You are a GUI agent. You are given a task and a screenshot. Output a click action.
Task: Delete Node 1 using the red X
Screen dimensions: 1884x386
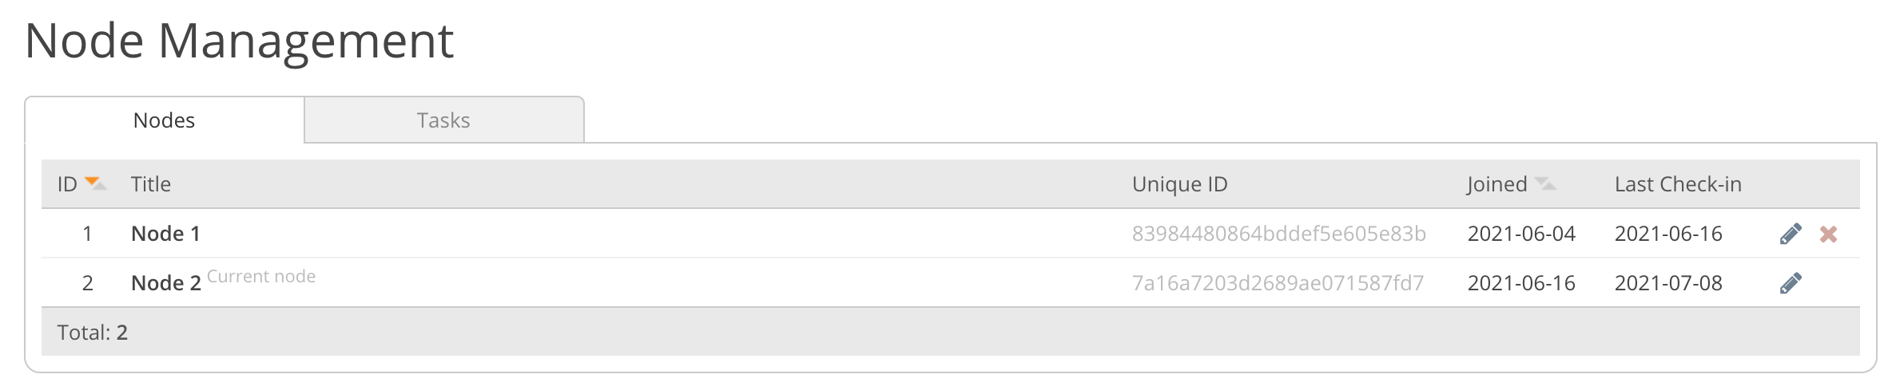[1828, 234]
